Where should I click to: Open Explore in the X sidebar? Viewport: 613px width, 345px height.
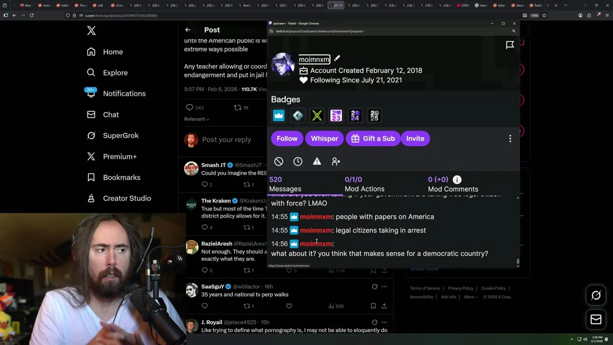[107, 73]
